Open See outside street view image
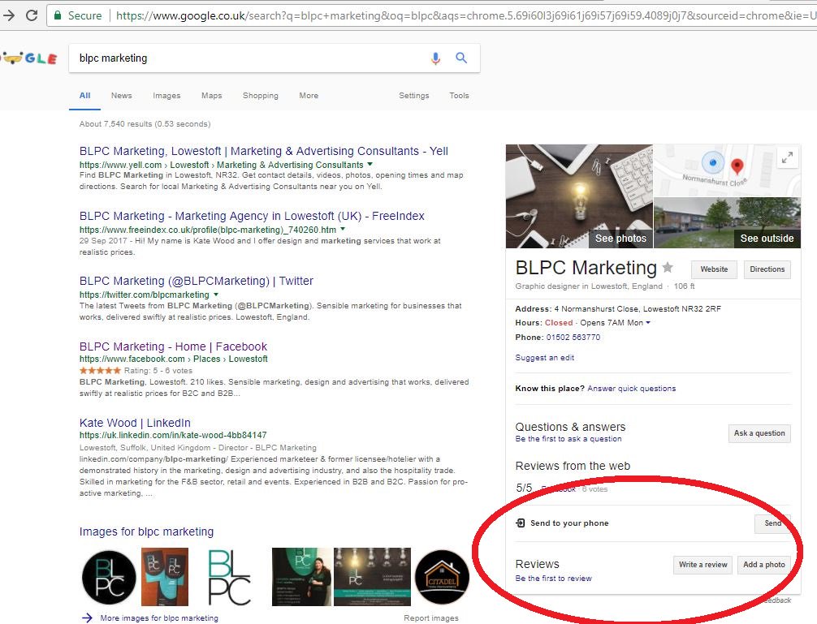Screen dimensions: 817x624 point(727,223)
